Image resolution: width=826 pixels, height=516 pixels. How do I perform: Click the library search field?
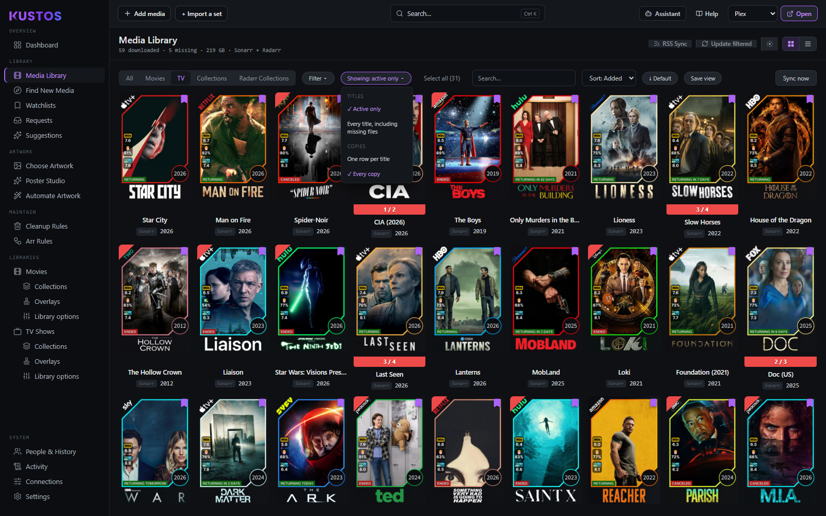523,78
